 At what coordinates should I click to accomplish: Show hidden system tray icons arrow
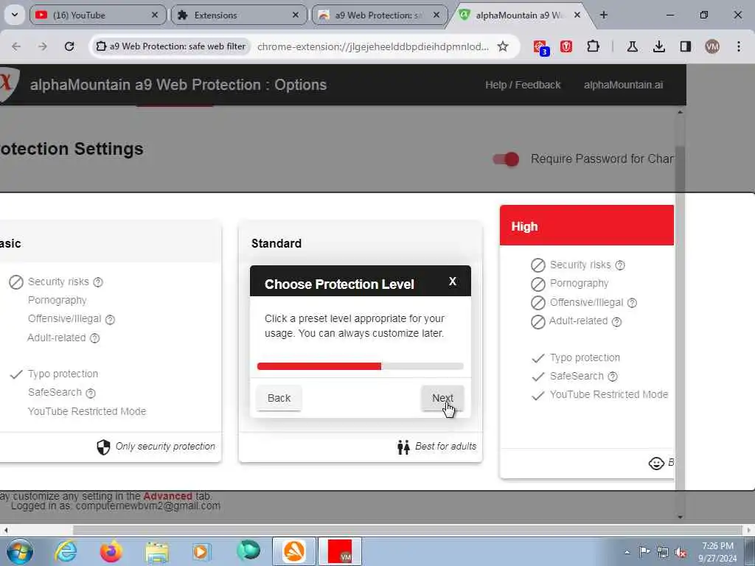pos(627,552)
